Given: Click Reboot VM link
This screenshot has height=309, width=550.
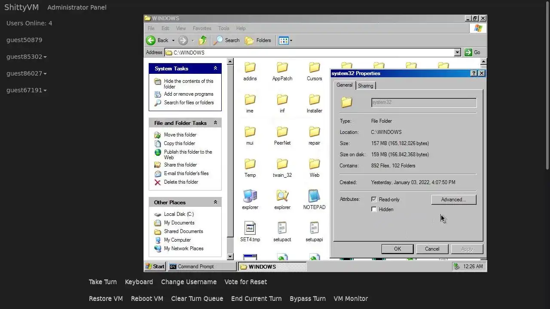Looking at the screenshot, I should click(x=147, y=299).
